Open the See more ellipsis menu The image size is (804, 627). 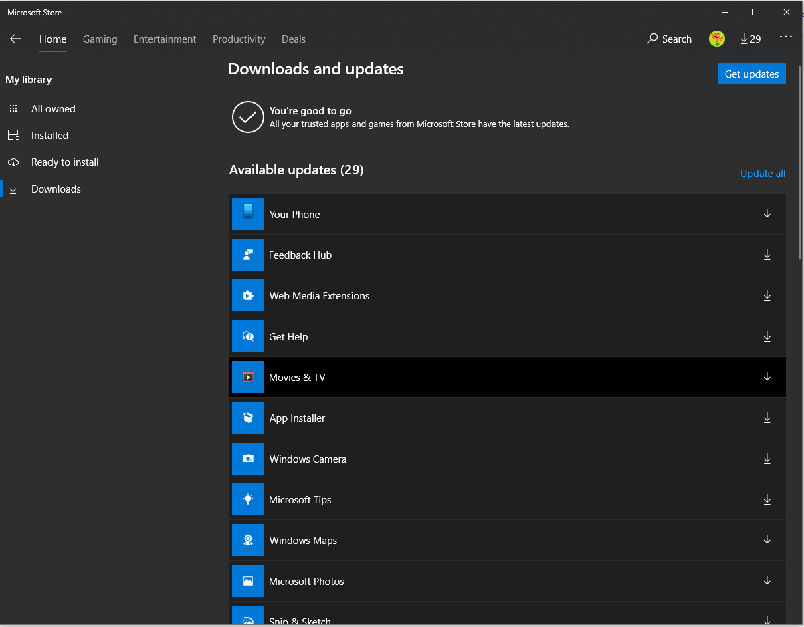point(786,37)
